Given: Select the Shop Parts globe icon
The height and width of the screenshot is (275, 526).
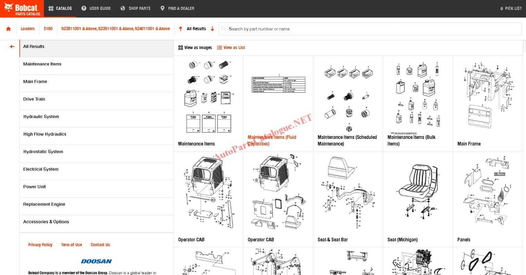Looking at the screenshot, I should tap(123, 8).
